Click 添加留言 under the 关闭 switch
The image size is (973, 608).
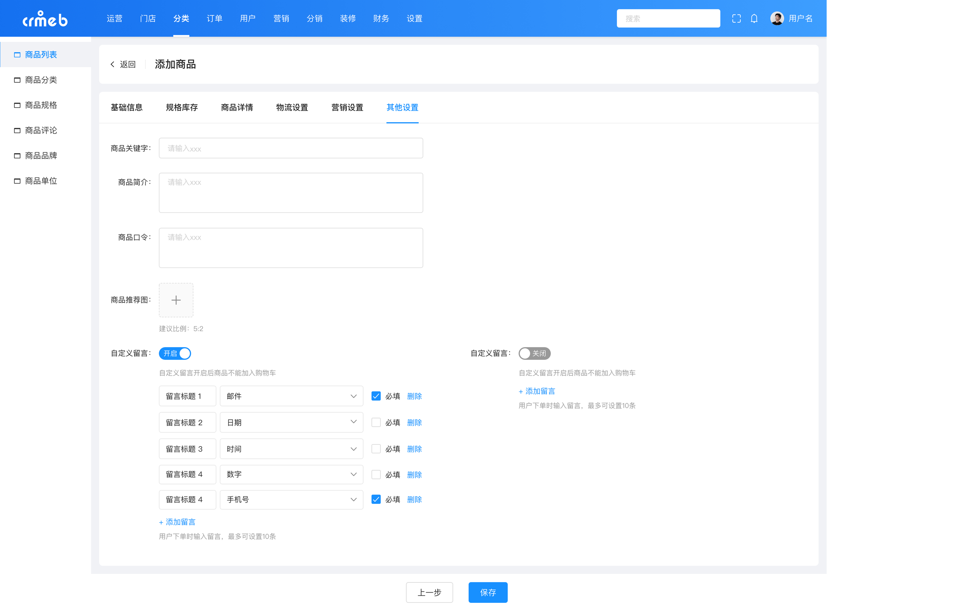[537, 391]
